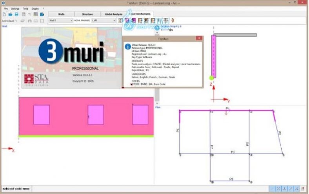The image size is (309, 194).
Task: Click first local mechanisms icon after LM1 dropdown
Action: click(x=120, y=20)
